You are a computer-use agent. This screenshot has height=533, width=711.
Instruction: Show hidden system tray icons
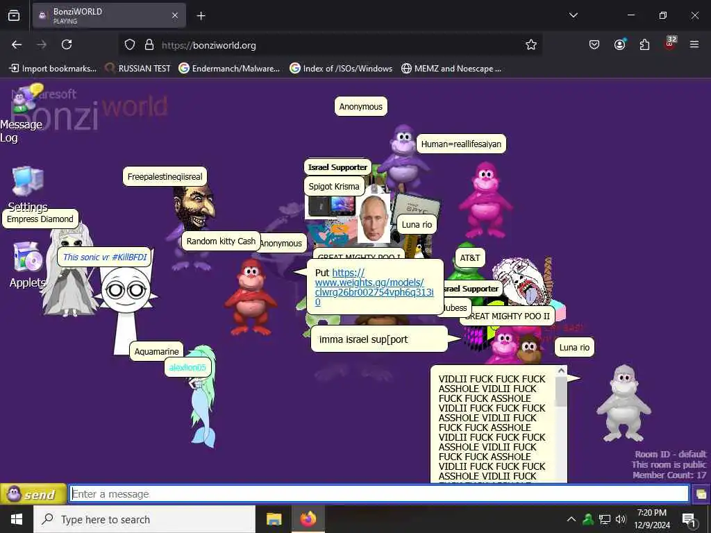571,519
